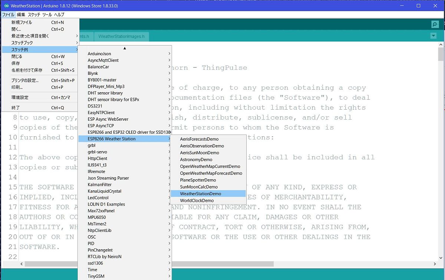Open MPU6050 examples submenu
Viewport: 445px width, 280px height.
pyautogui.click(x=125, y=217)
